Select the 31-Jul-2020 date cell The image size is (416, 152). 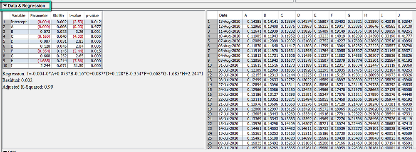(230, 65)
